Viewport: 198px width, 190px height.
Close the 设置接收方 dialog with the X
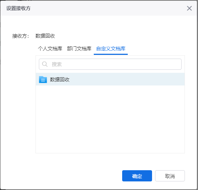pyautogui.click(x=189, y=8)
